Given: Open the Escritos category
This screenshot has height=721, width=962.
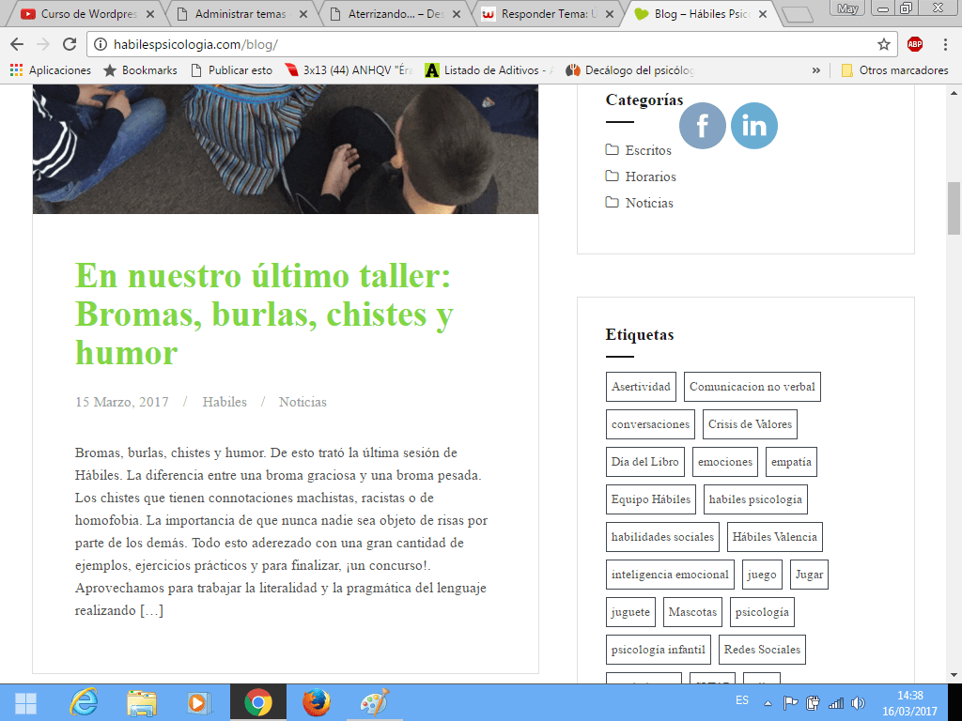Looking at the screenshot, I should [x=648, y=150].
